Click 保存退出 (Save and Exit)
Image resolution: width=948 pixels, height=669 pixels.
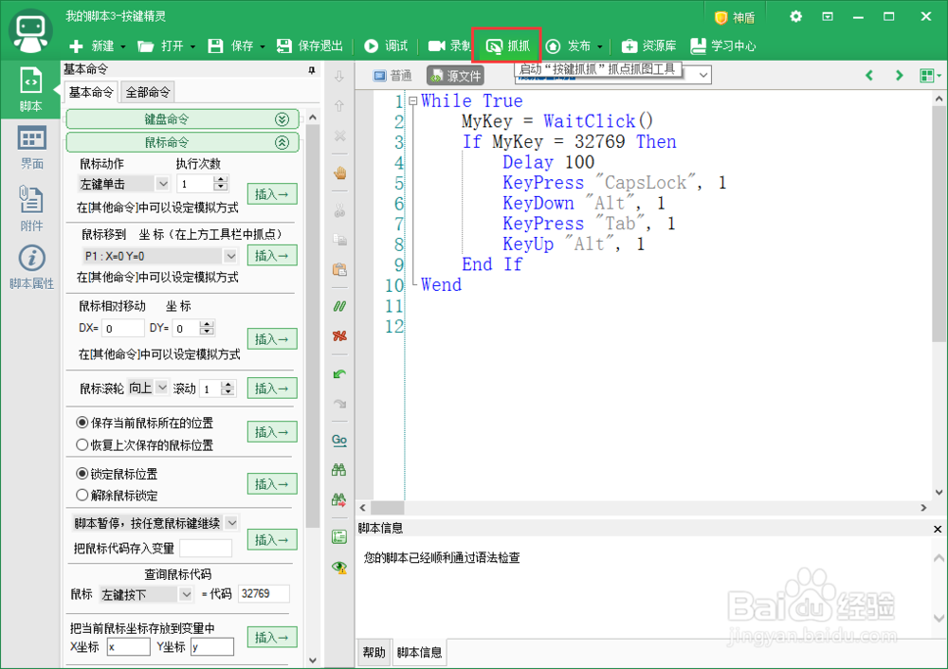(x=310, y=45)
